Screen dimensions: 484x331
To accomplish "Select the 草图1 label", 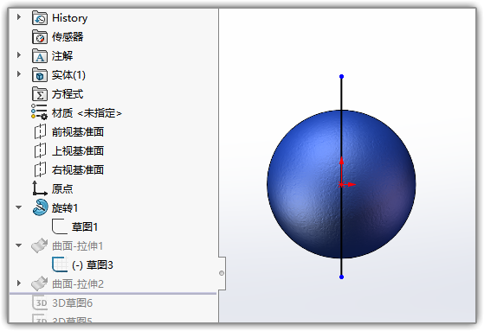I will click(x=85, y=227).
